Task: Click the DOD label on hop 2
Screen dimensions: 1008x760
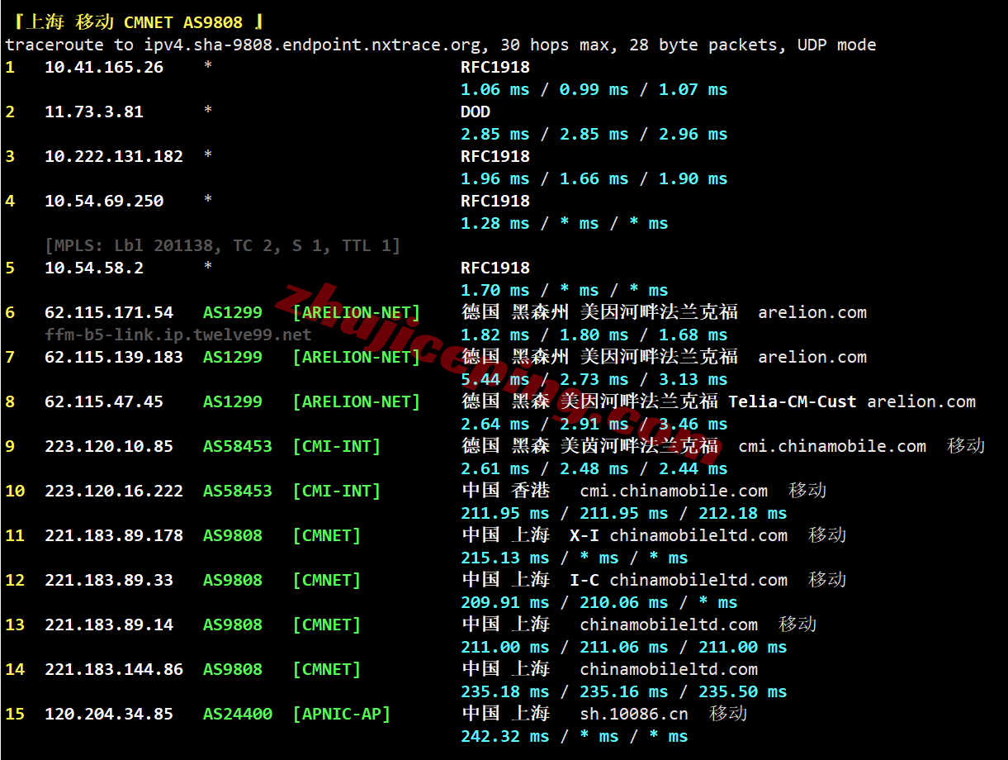Action: pos(476,112)
